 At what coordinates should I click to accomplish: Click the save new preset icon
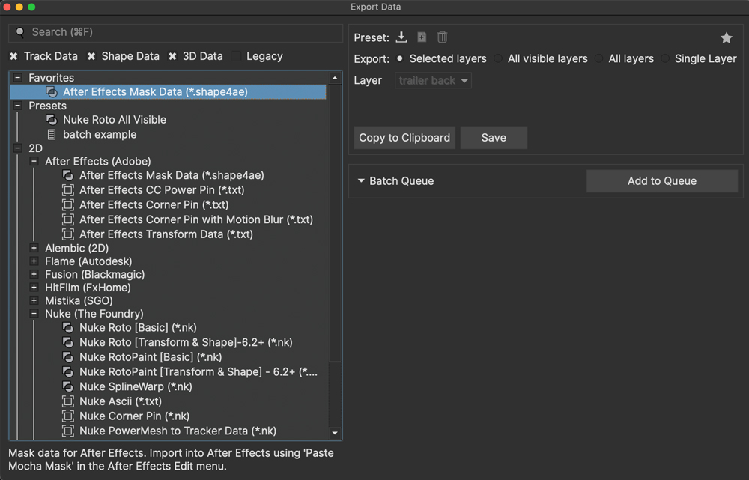click(x=422, y=37)
